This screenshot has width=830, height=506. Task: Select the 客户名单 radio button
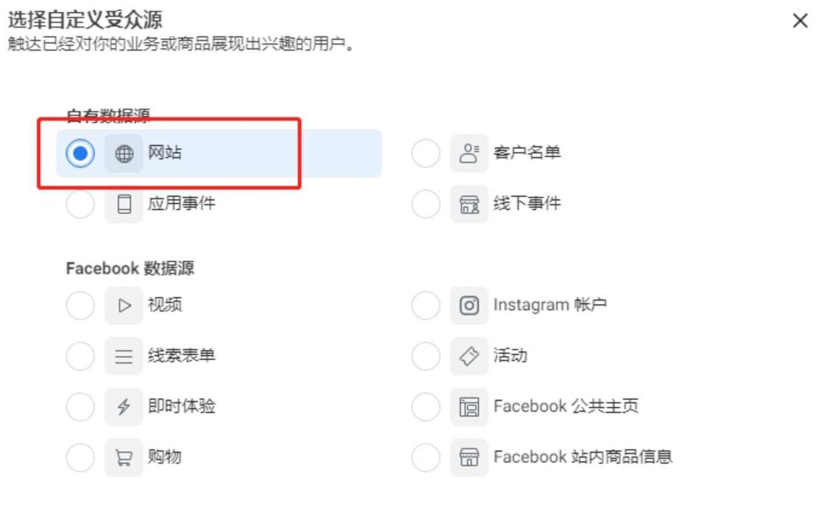pos(426,153)
